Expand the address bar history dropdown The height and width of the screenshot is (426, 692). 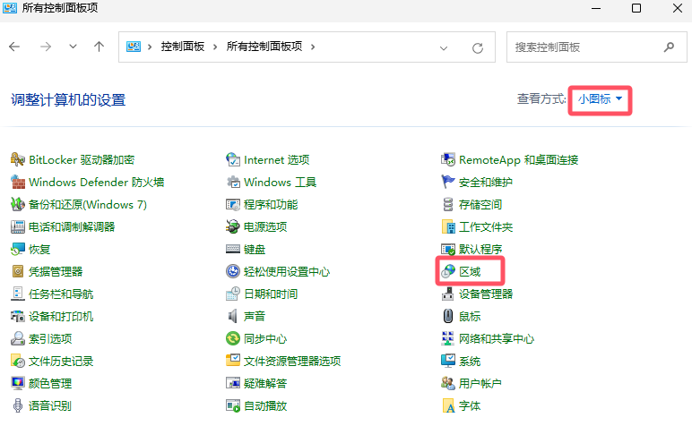click(x=444, y=47)
